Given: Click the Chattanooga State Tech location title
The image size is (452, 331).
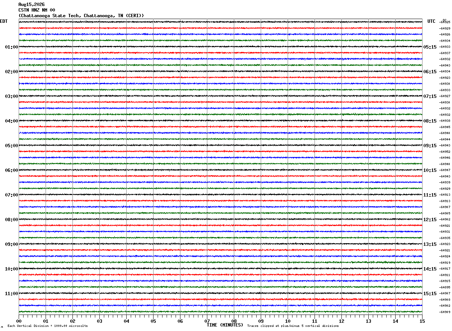Looking at the screenshot, I should click(81, 16).
